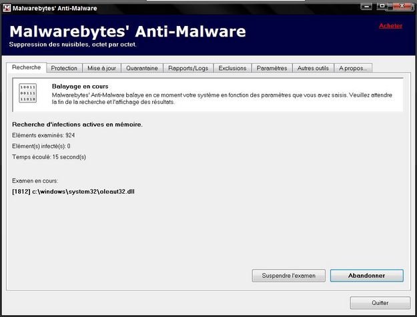Open the A propos... tab
Image resolution: width=417 pixels, height=317 pixels.
coord(353,68)
